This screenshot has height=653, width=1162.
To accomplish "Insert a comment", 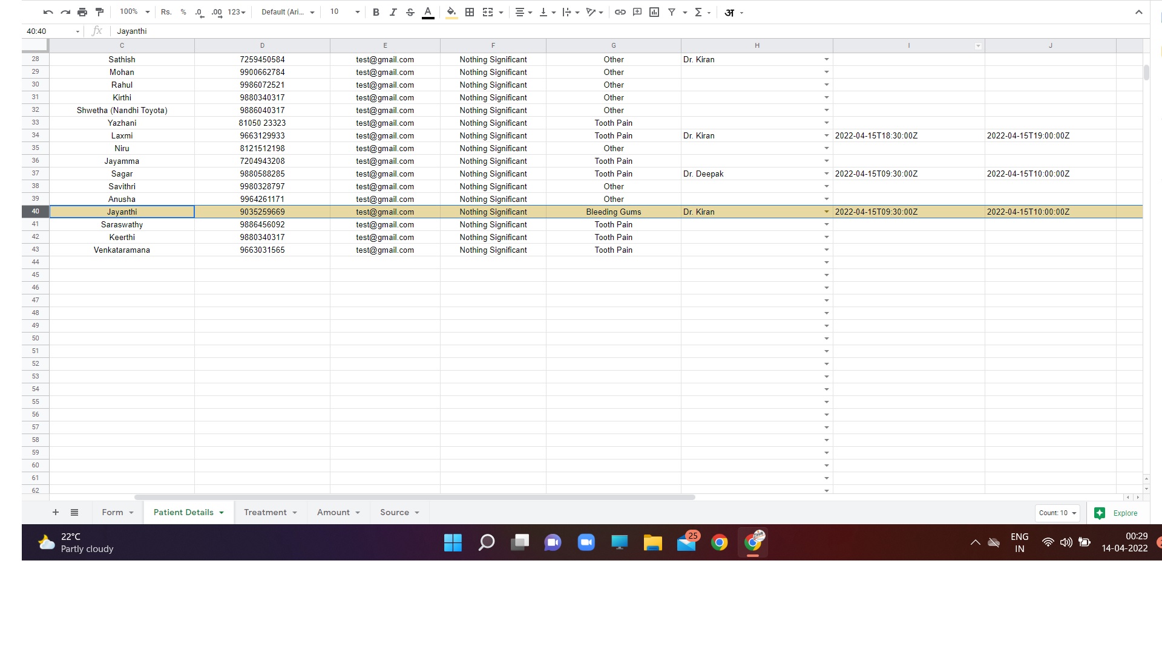I will coord(637,12).
